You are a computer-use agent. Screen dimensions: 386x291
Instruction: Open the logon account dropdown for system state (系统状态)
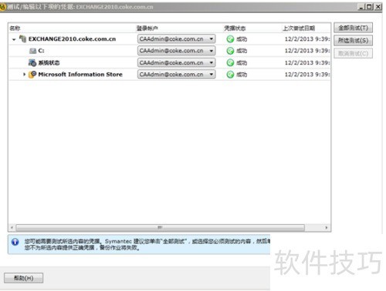[212, 62]
